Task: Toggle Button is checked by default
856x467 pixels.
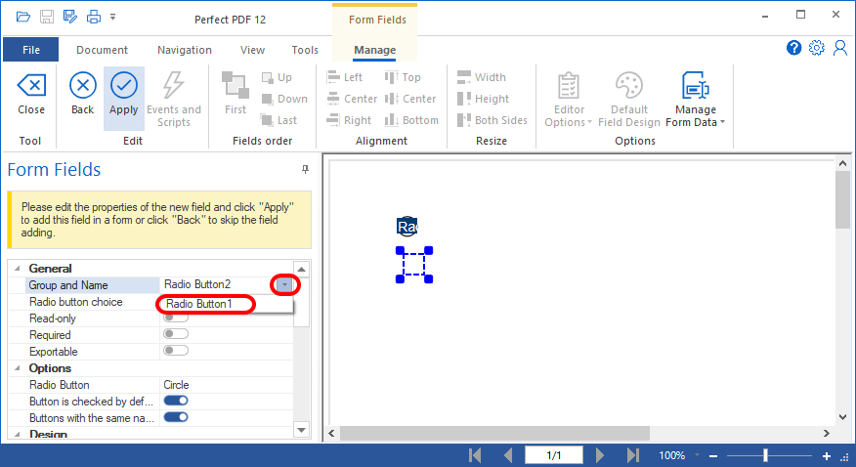Action: click(x=176, y=401)
